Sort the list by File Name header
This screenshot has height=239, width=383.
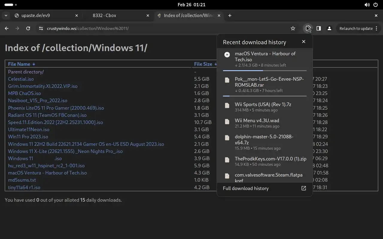coord(22,64)
